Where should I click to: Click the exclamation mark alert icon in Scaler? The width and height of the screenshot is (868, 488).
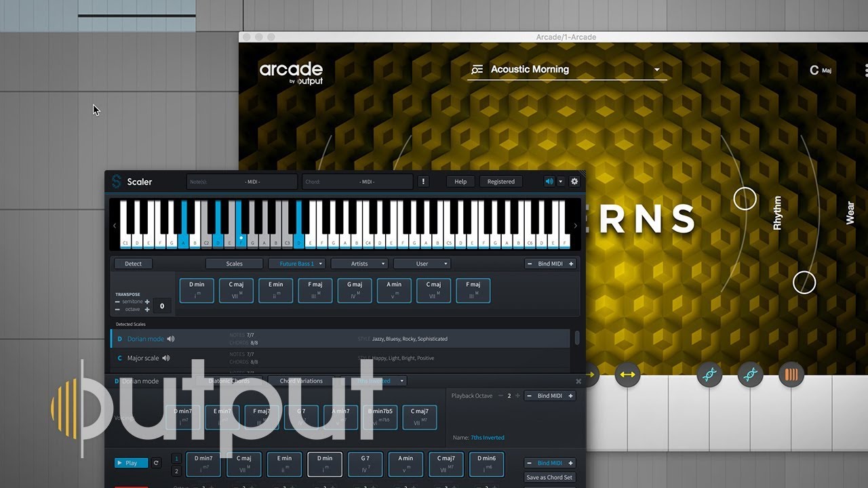[x=423, y=182]
